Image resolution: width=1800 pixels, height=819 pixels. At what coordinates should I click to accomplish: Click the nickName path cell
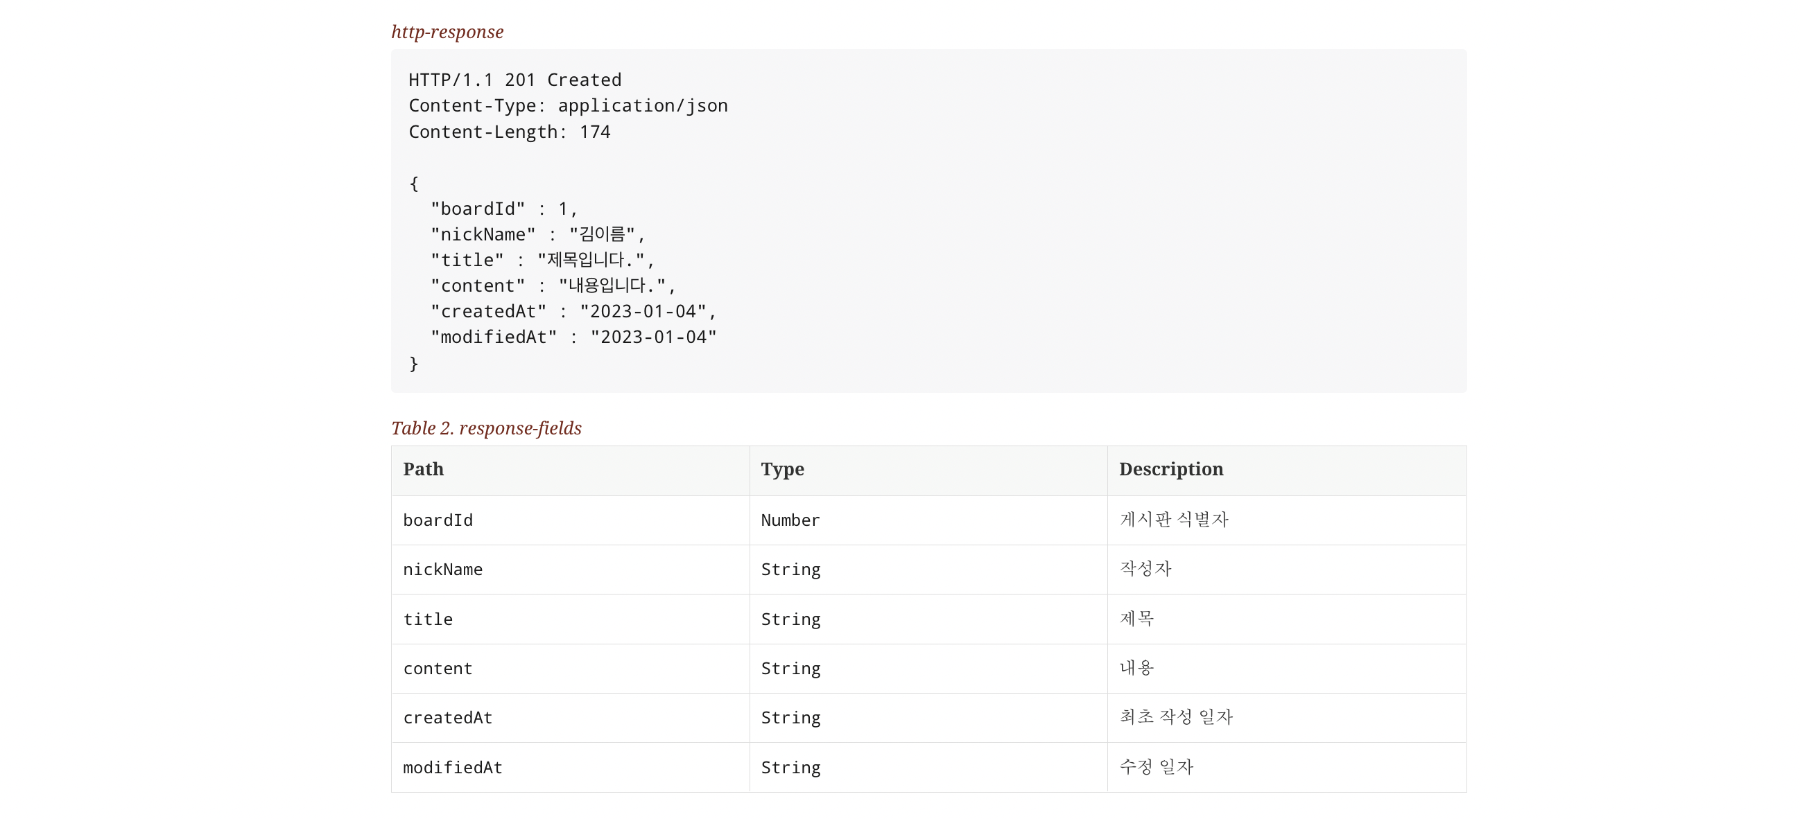(442, 570)
